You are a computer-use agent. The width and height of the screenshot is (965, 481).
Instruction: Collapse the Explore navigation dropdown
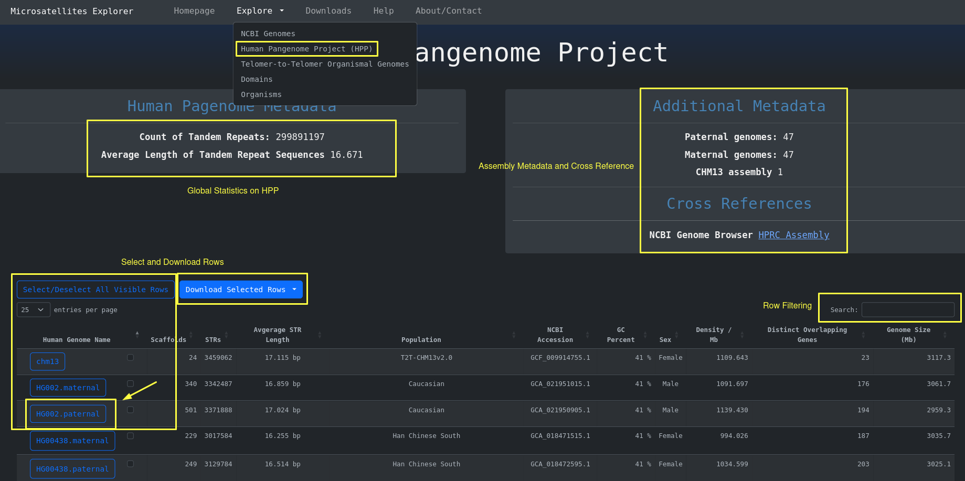point(260,11)
